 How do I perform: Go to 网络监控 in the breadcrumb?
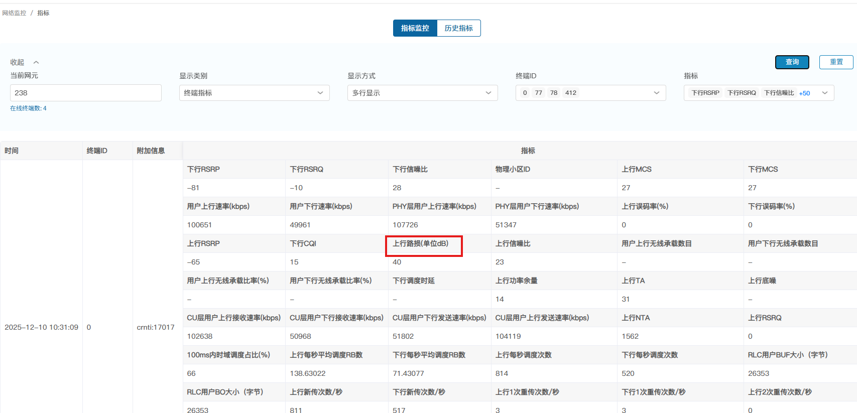(14, 13)
